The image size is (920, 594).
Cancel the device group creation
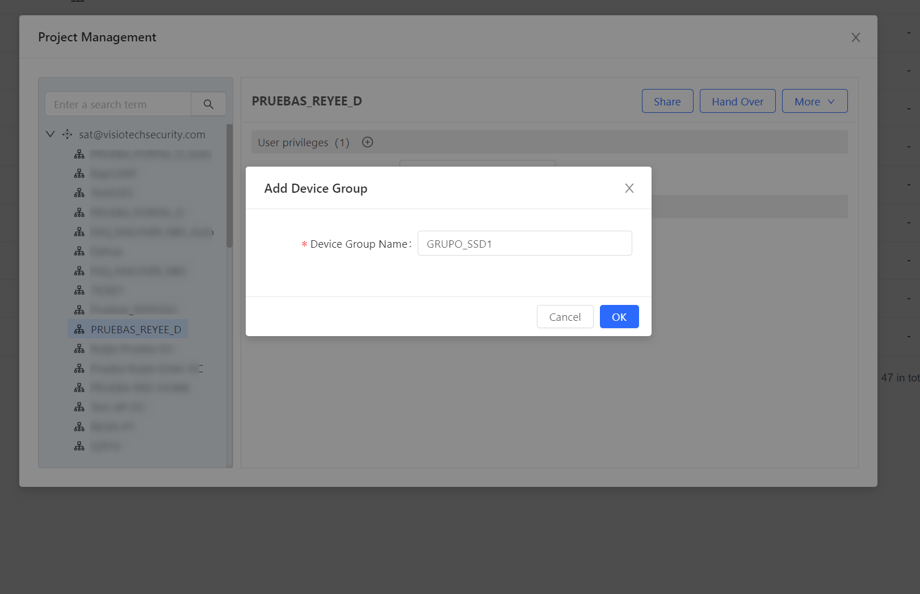click(x=565, y=317)
